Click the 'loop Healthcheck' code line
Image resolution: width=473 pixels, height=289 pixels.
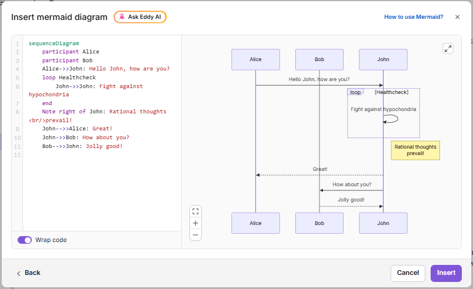69,78
